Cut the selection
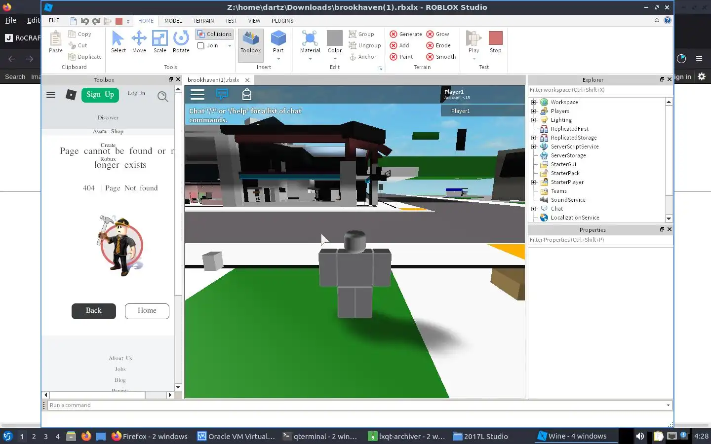Image resolution: width=711 pixels, height=444 pixels. tap(78, 45)
